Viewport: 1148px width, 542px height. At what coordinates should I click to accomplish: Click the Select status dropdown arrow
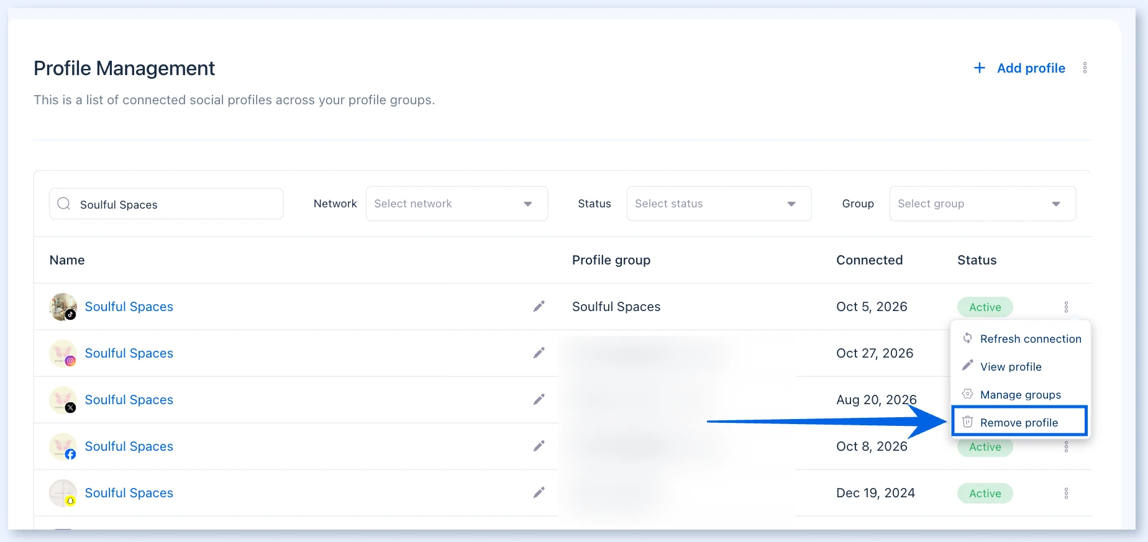pos(791,204)
